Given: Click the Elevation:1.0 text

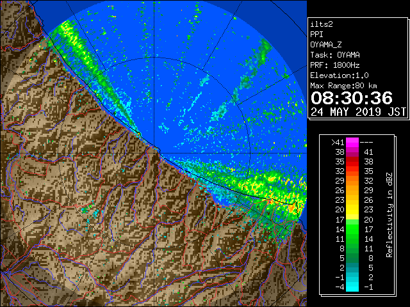Looking at the screenshot, I should point(340,75).
